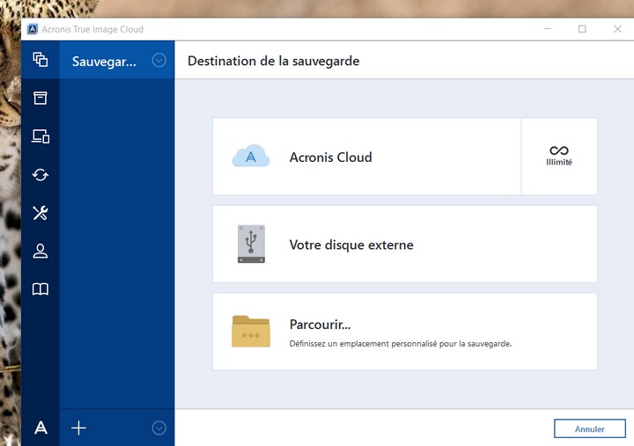This screenshot has width=634, height=446.
Task: Click the Destination de la sauvegarde heading
Action: point(273,61)
